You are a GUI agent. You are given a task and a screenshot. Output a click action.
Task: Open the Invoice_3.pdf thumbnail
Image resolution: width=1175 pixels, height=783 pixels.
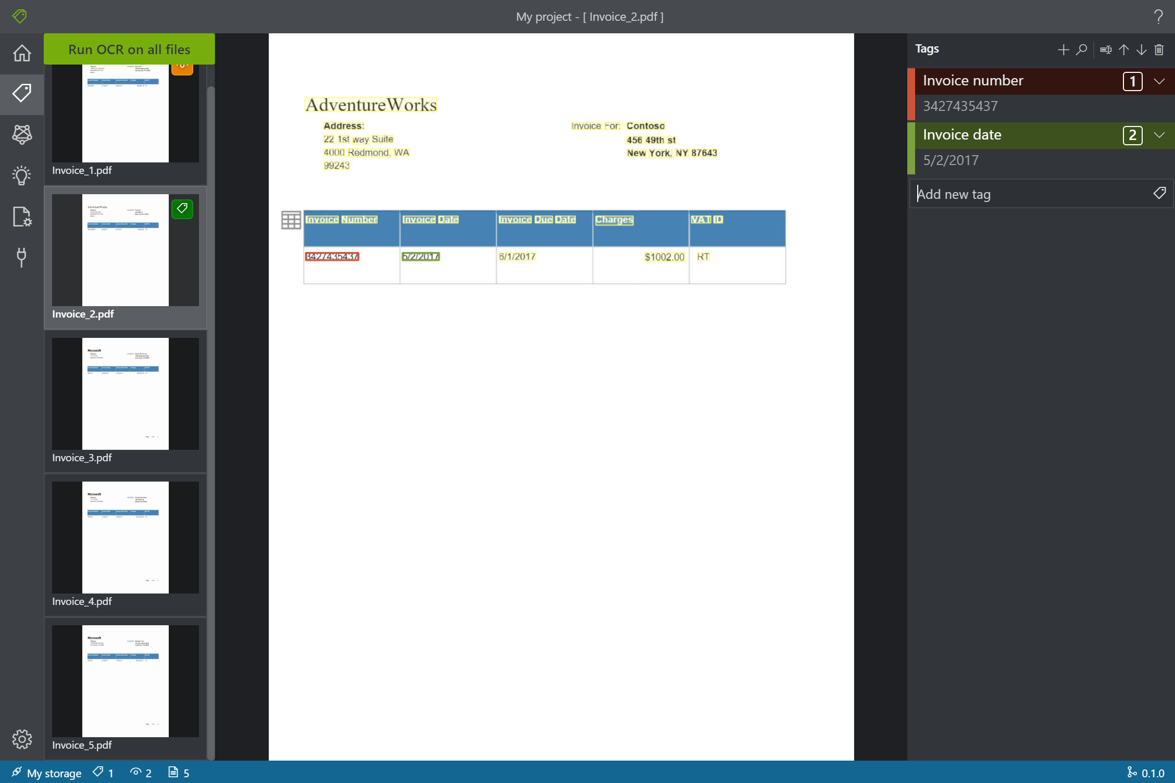(x=125, y=394)
